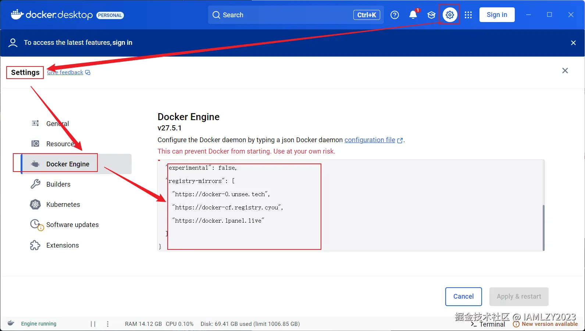Screen dimensions: 585x331
Task: Click the Ctrl+K shortcut badge
Action: pos(367,15)
